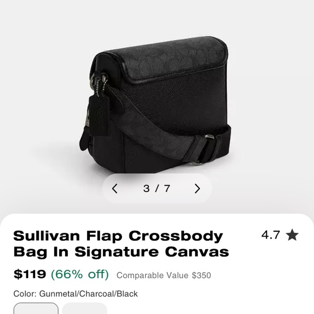Viewport: 314px width, 314px height.
Task: Advance to the next product image
Action: coord(198,188)
